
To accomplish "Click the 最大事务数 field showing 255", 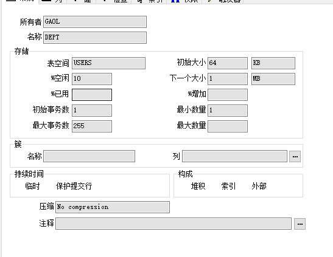I will [92, 126].
